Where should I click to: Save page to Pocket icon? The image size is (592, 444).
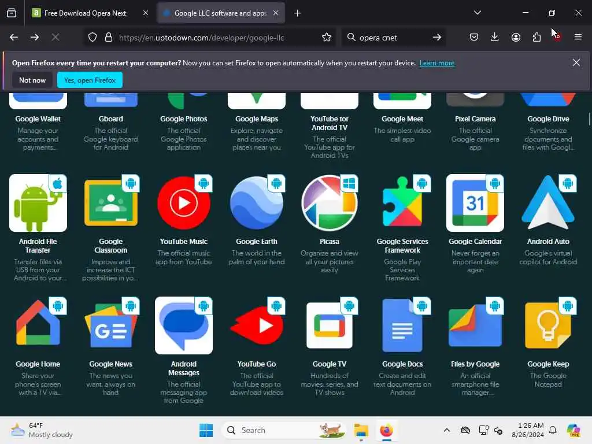(474, 37)
